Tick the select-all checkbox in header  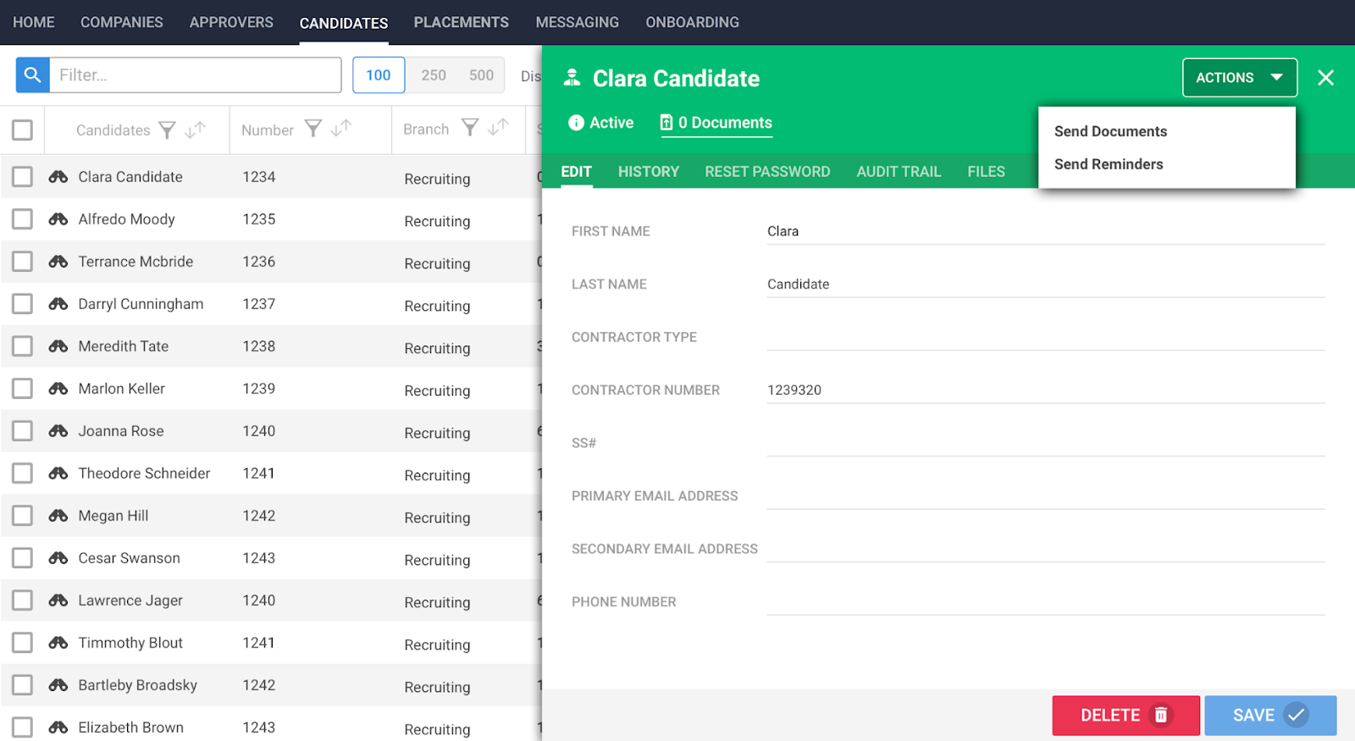click(x=23, y=130)
